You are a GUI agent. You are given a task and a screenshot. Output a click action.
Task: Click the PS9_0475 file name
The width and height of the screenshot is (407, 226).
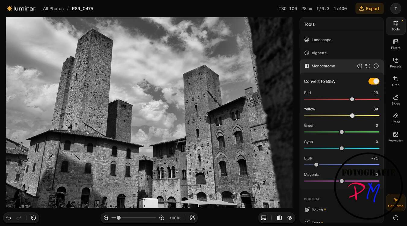click(83, 8)
